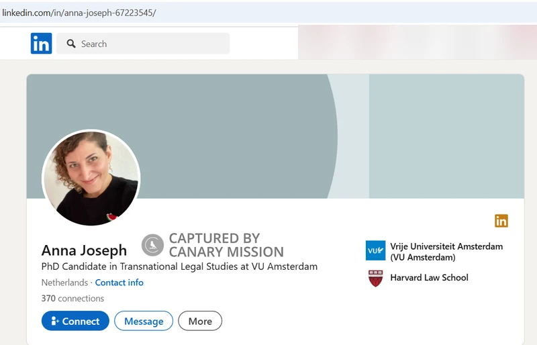
Task: Click the gold LinkedIn Premium badge
Action: 501,221
